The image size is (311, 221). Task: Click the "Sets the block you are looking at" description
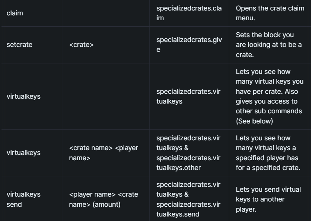click(x=269, y=45)
